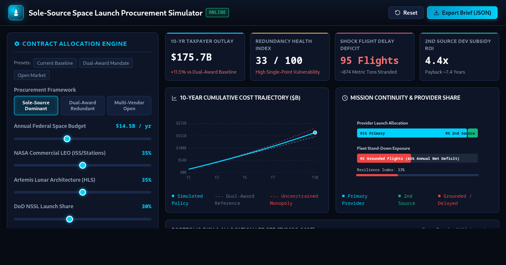
Task: Click the Primary Provider legend entry
Action: (x=355, y=199)
